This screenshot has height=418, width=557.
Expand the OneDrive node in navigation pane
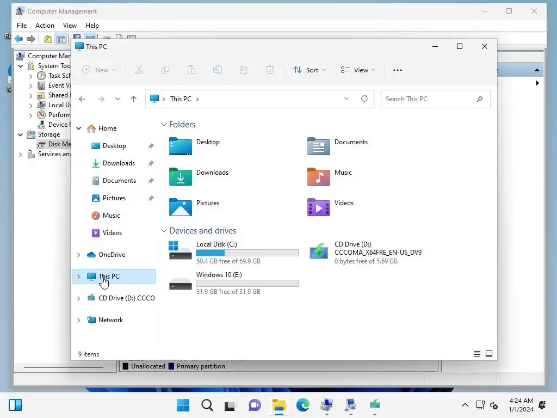79,255
